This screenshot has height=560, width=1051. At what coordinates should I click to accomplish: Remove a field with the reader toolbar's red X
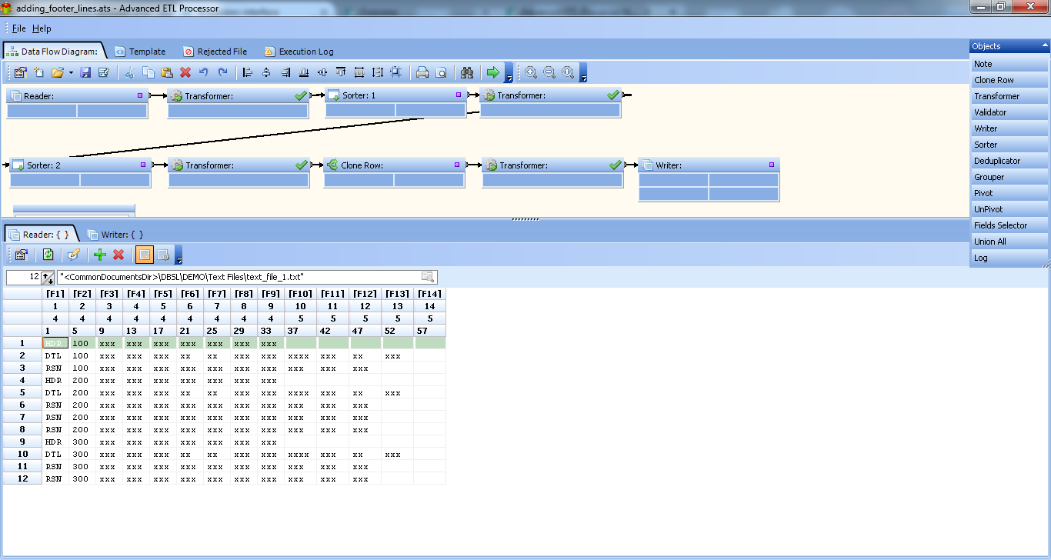click(x=118, y=255)
